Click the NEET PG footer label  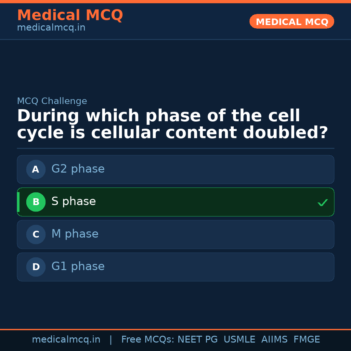(x=197, y=339)
